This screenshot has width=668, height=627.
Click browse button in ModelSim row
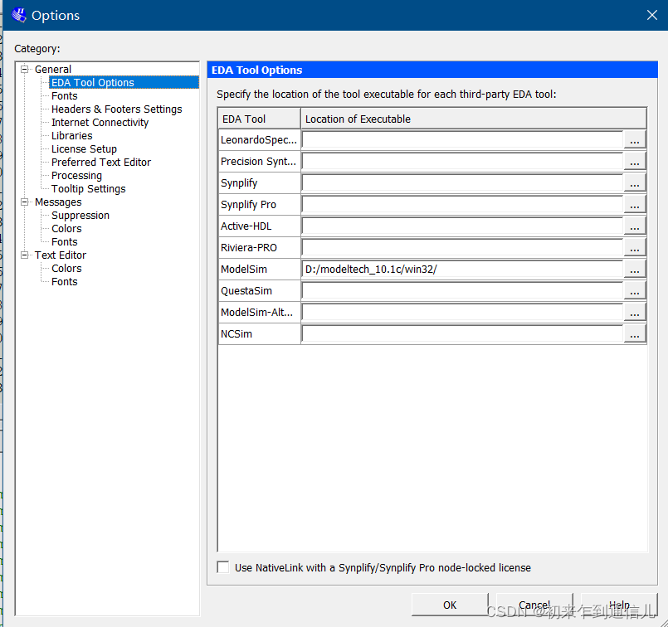(x=634, y=270)
